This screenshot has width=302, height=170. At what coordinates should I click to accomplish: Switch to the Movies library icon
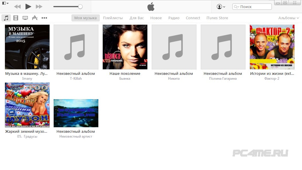coord(16,18)
